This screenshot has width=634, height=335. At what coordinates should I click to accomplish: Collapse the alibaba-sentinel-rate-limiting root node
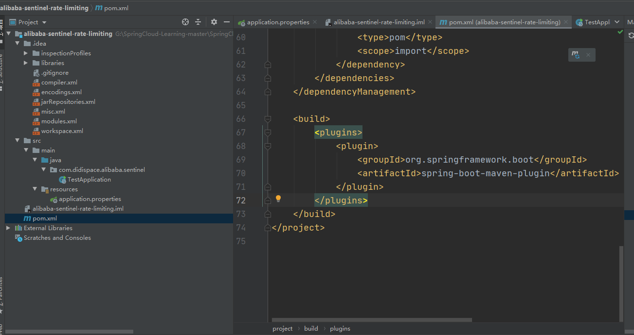point(8,34)
